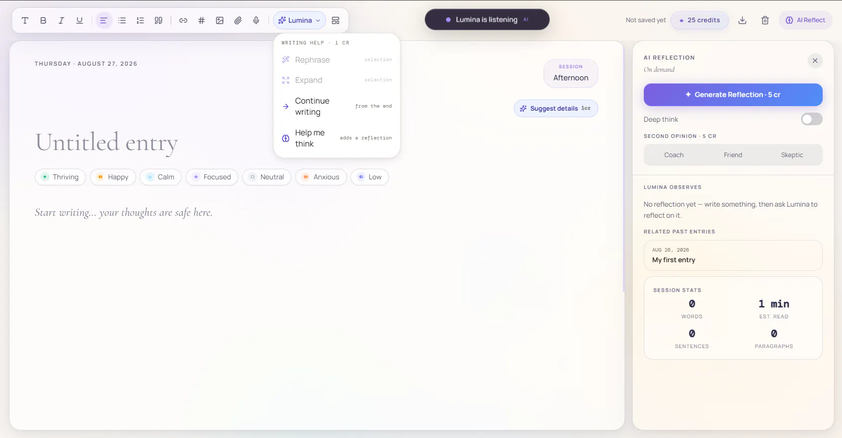
Task: Select the Happy mood chip
Action: coord(113,177)
